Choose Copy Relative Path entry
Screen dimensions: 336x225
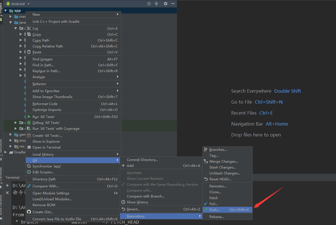[x=73, y=46]
